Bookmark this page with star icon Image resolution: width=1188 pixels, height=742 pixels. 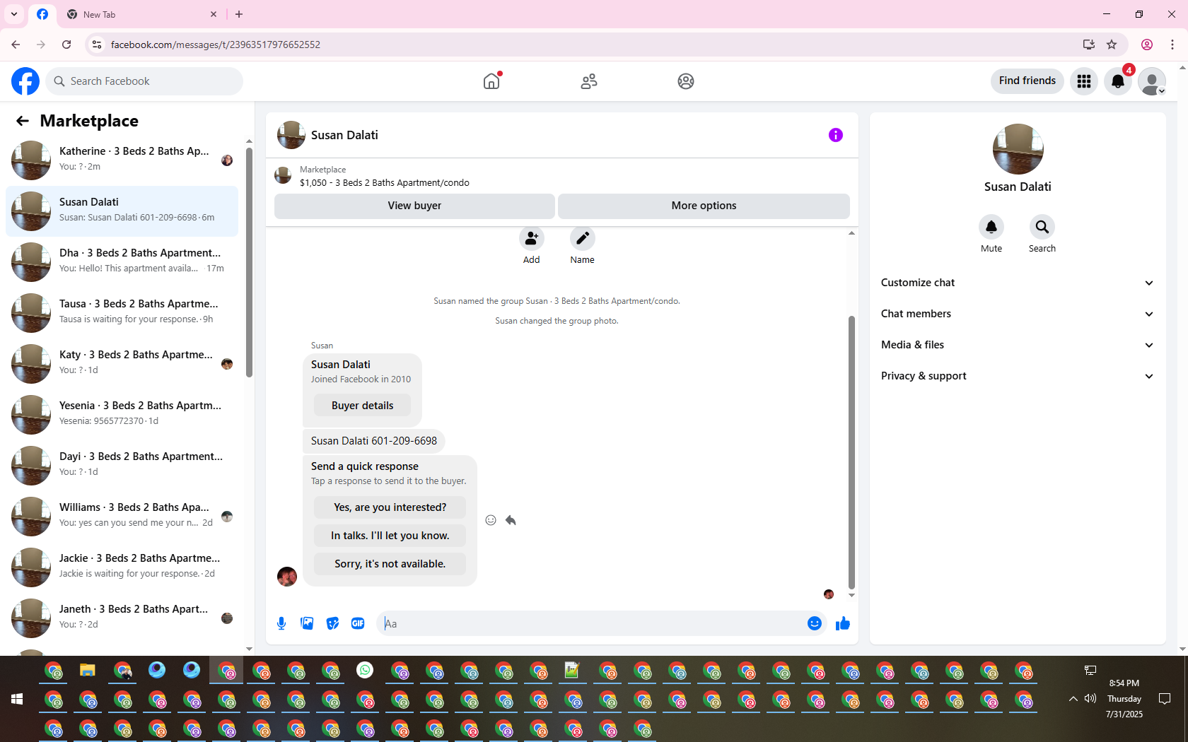[1112, 45]
